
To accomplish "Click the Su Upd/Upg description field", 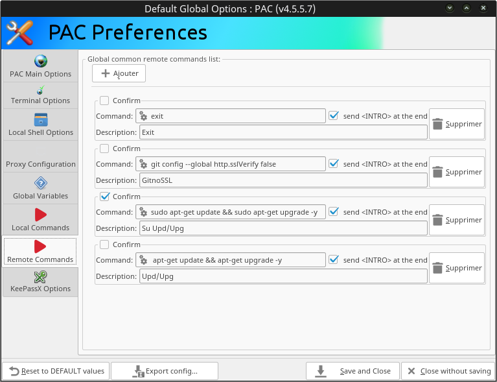I will [x=283, y=228].
